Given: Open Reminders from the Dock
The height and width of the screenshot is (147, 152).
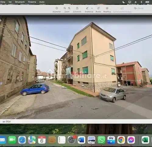Looking at the screenshot, I should 62,140.
